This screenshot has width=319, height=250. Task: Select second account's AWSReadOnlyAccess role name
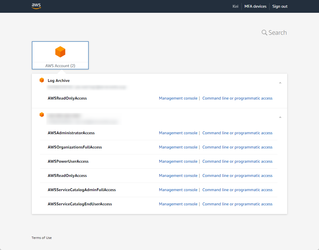click(x=67, y=175)
